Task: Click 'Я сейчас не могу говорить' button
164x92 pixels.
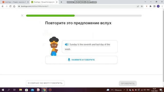Action: [45, 83]
